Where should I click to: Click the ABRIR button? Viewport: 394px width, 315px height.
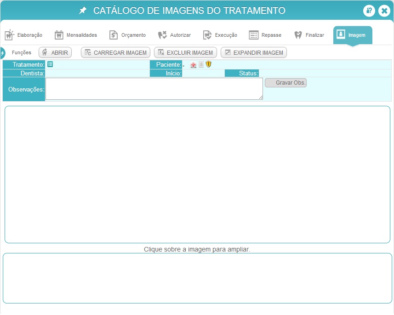[x=55, y=52]
